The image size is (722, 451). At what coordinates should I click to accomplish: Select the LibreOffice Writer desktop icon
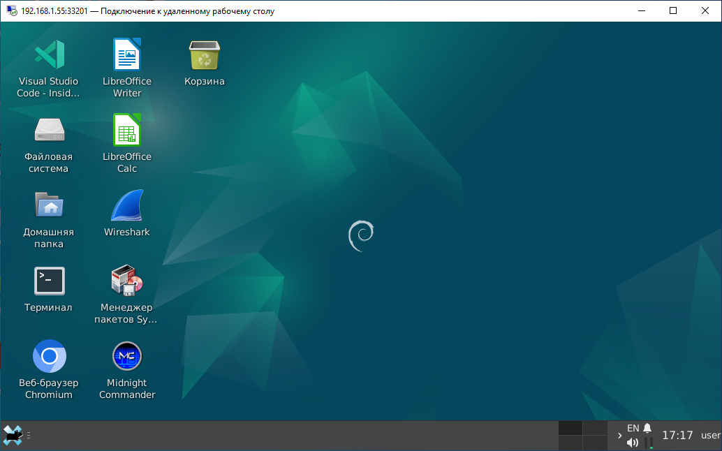pyautogui.click(x=127, y=54)
